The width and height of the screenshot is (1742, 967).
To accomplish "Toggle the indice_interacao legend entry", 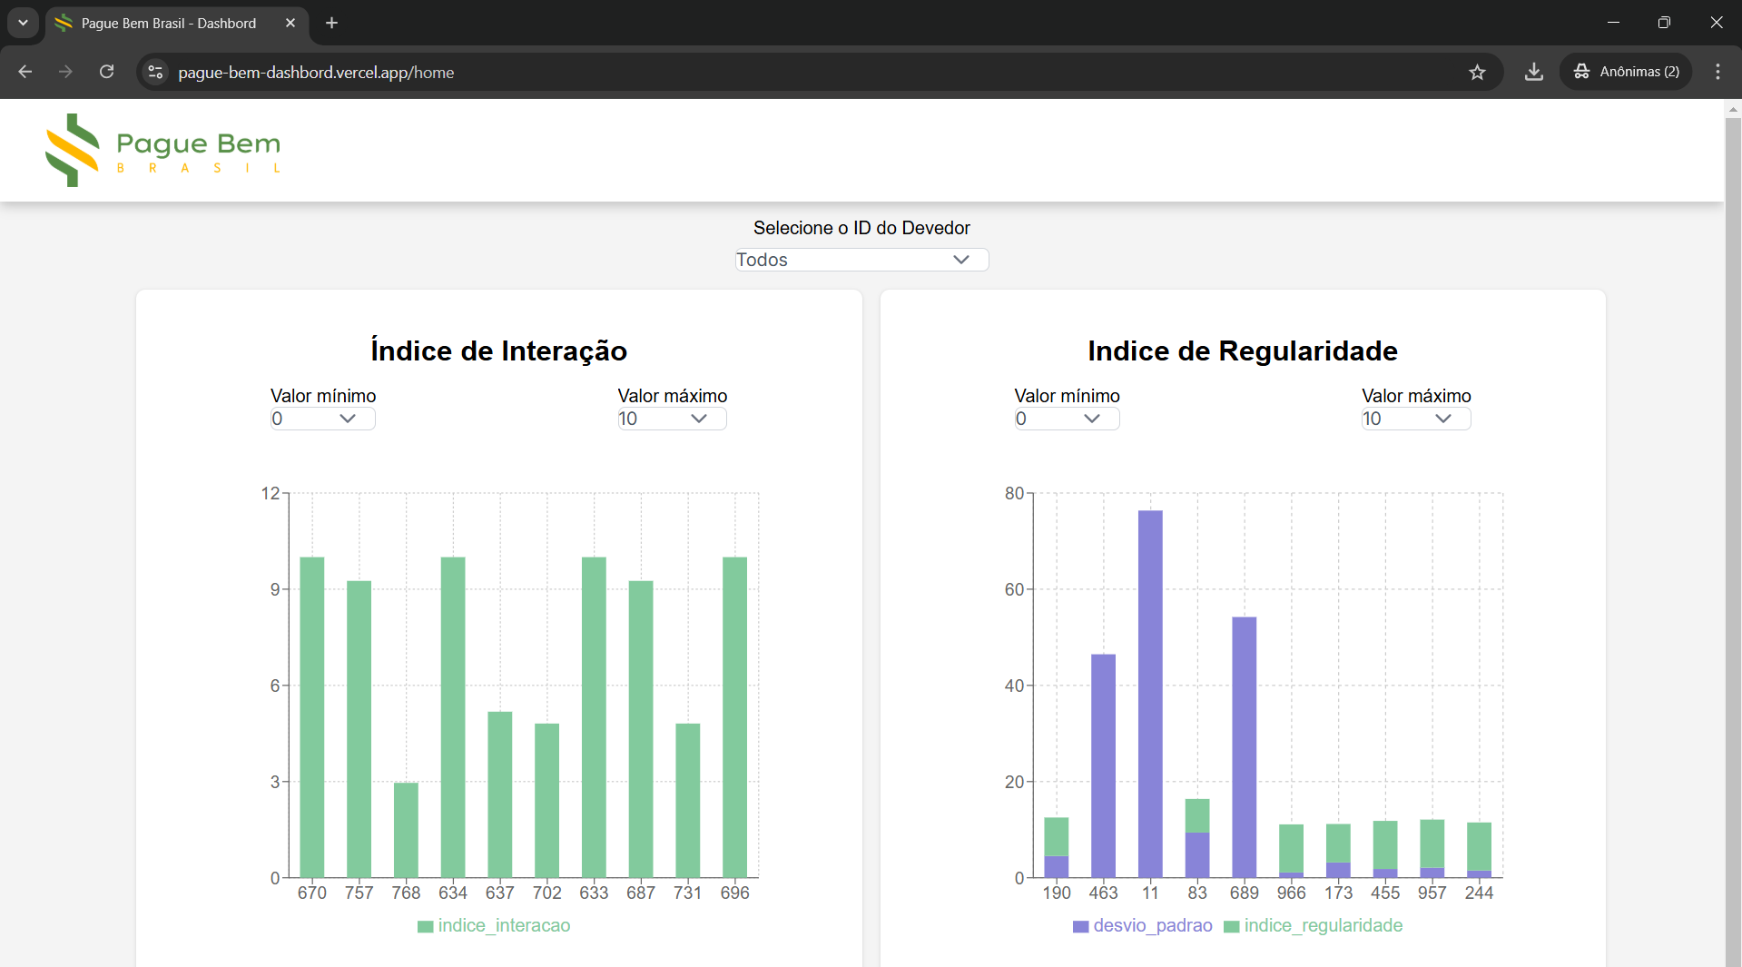I will click(494, 925).
